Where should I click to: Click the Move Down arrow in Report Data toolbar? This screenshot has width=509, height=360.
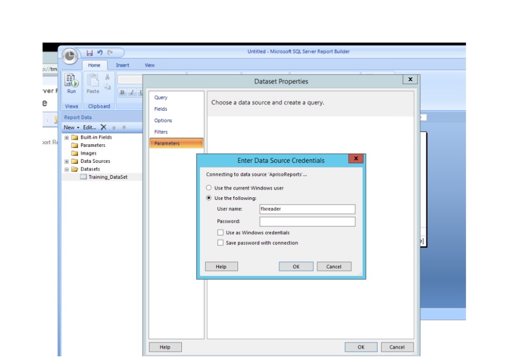(124, 128)
